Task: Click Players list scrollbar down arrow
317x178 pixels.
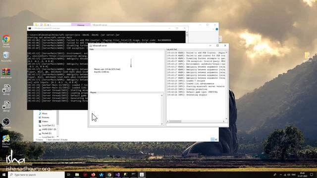Action: pos(162,124)
